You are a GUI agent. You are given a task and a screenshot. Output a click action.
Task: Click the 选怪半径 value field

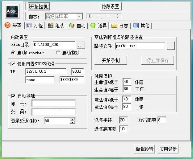(x=123, y=120)
